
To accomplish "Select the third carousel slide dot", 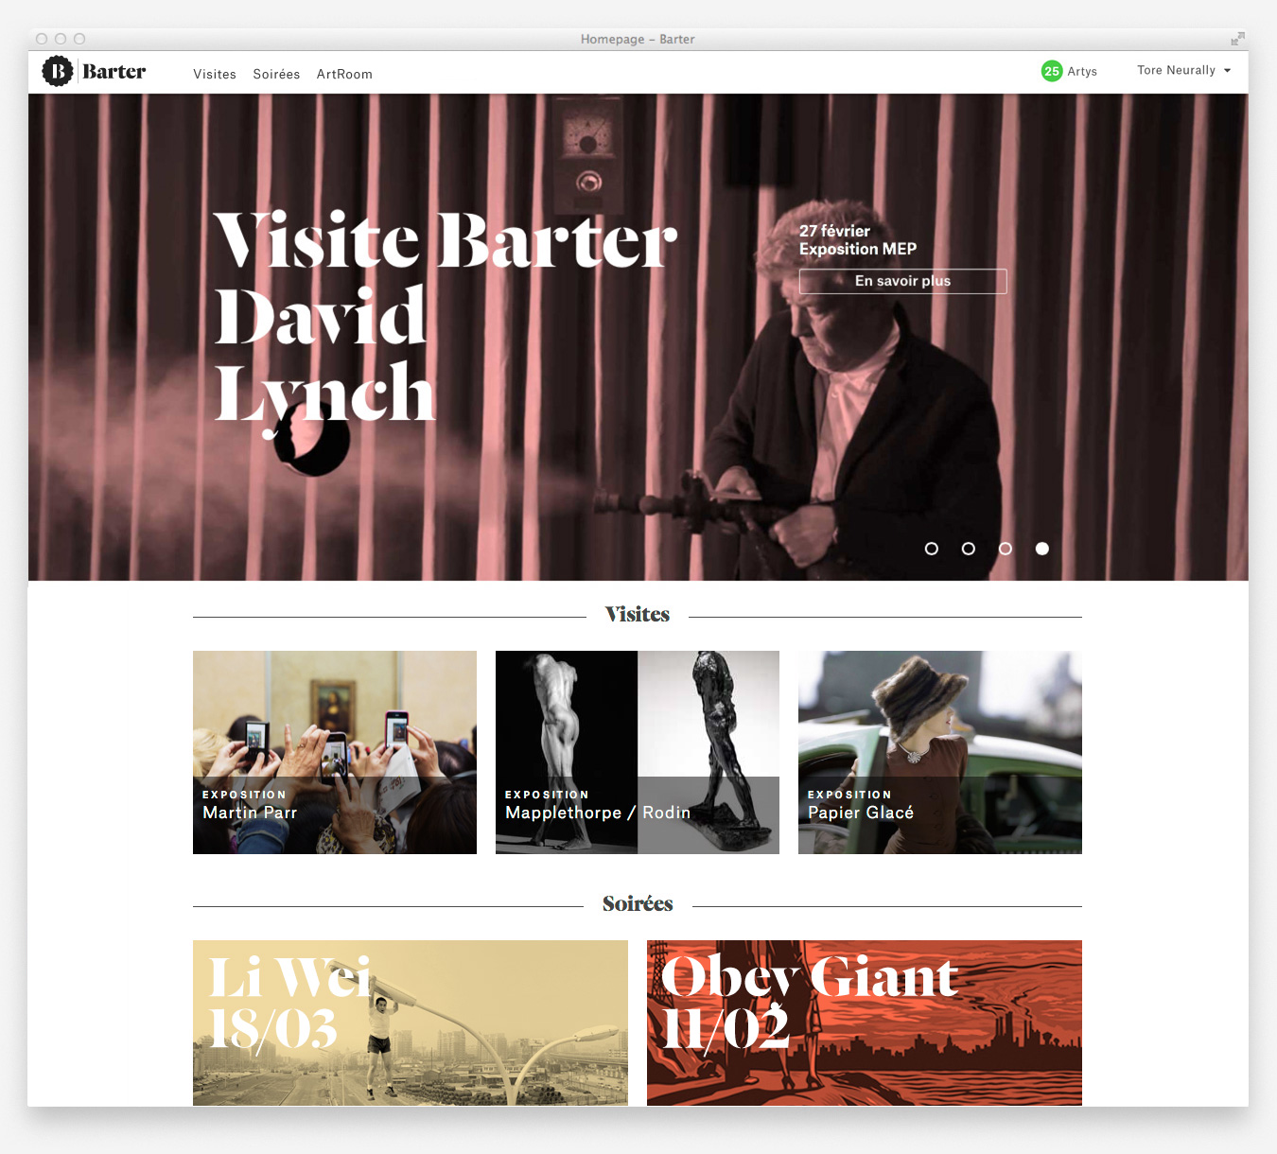I will point(1006,549).
